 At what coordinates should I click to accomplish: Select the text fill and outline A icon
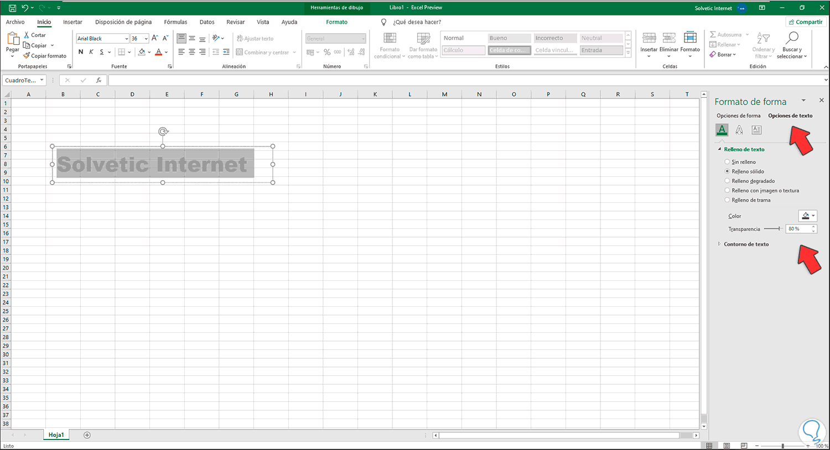722,130
